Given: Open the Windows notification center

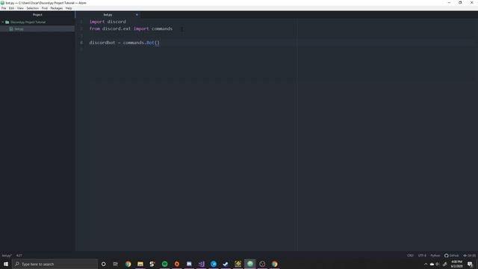Looking at the screenshot, I should [470, 264].
